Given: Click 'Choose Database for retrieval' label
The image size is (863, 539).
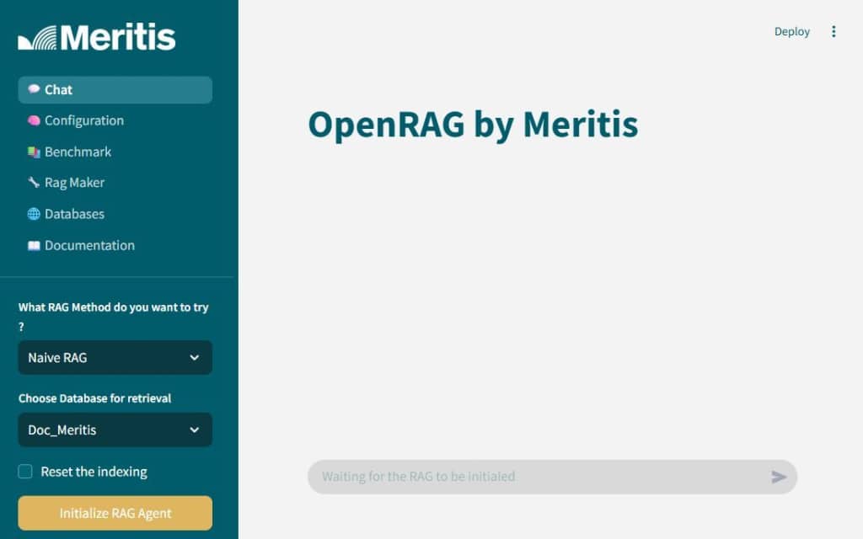Looking at the screenshot, I should 94,398.
